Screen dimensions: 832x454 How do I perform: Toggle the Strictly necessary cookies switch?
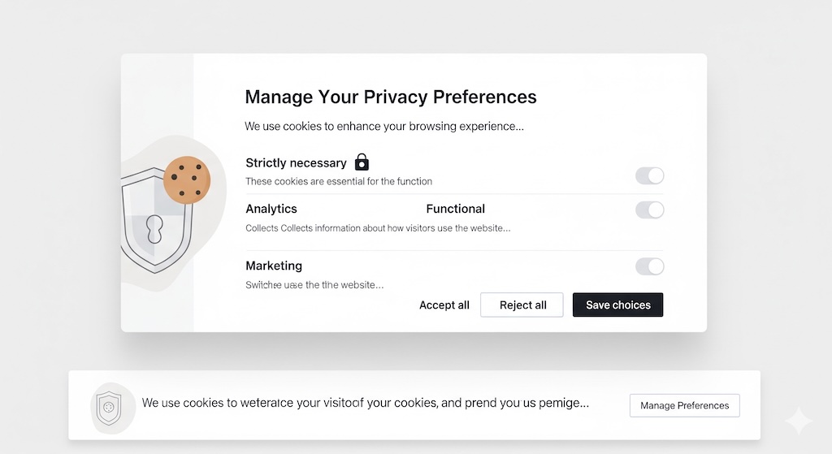click(x=649, y=175)
